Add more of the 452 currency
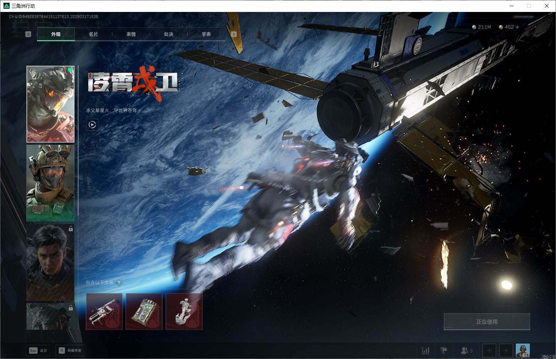This screenshot has height=359, width=556. pos(517,27)
